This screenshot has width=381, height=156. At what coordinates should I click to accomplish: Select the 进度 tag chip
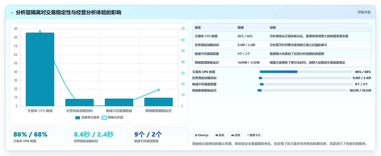(x=236, y=135)
